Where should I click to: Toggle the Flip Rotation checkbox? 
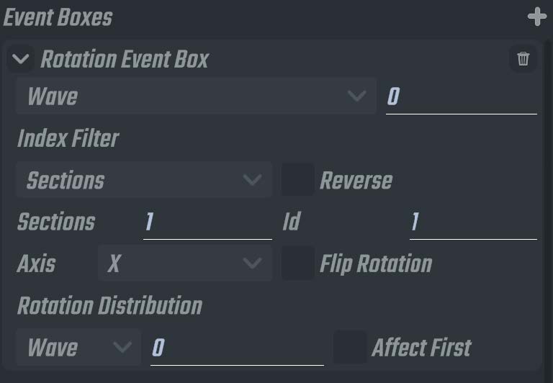click(297, 263)
